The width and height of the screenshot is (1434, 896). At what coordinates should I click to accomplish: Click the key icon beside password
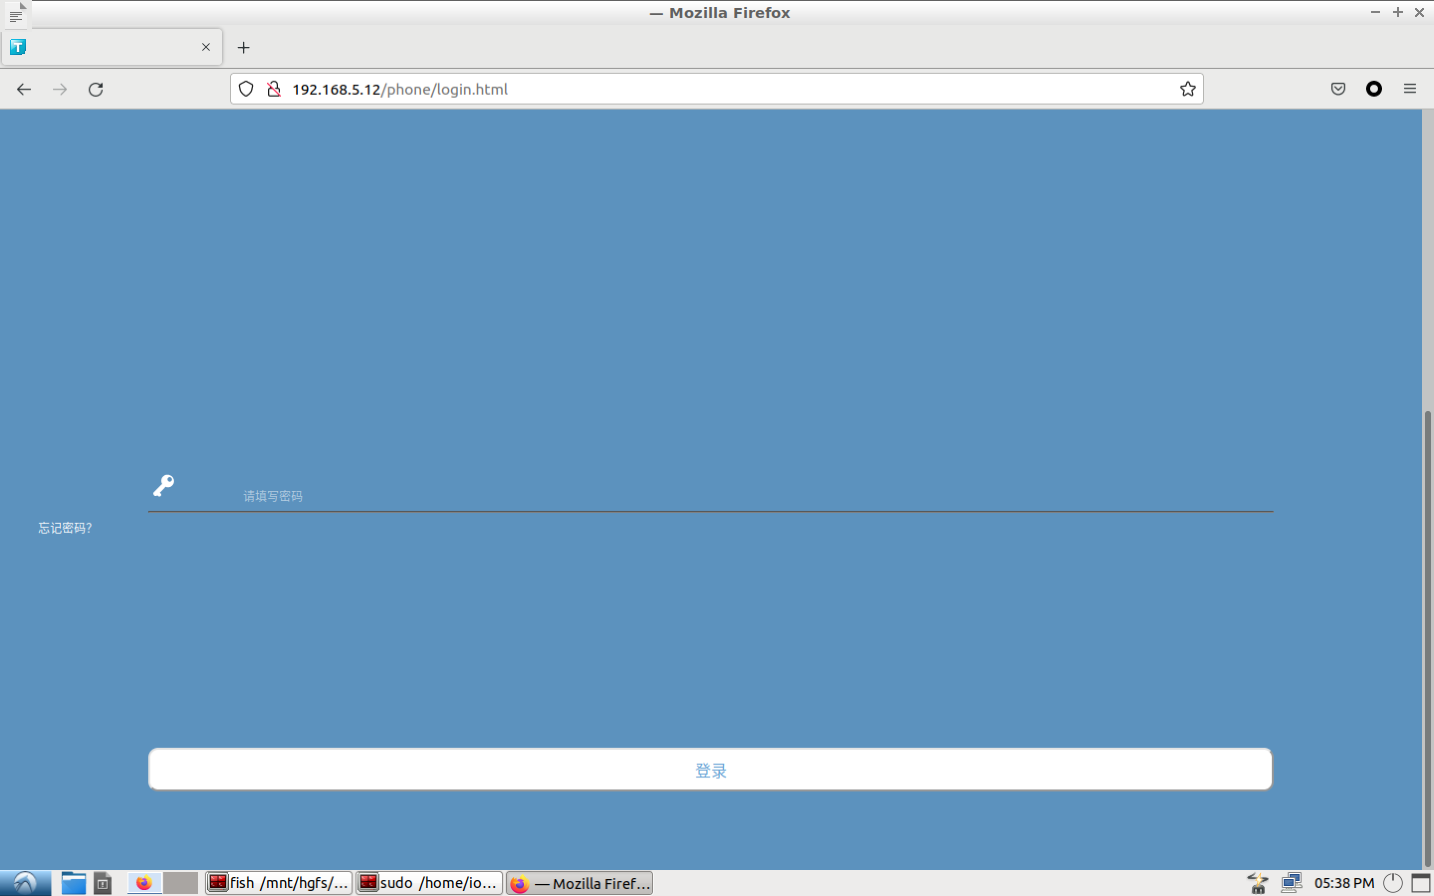click(x=163, y=485)
